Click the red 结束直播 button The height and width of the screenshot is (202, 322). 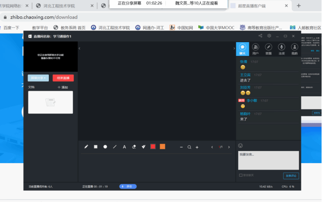point(63,78)
